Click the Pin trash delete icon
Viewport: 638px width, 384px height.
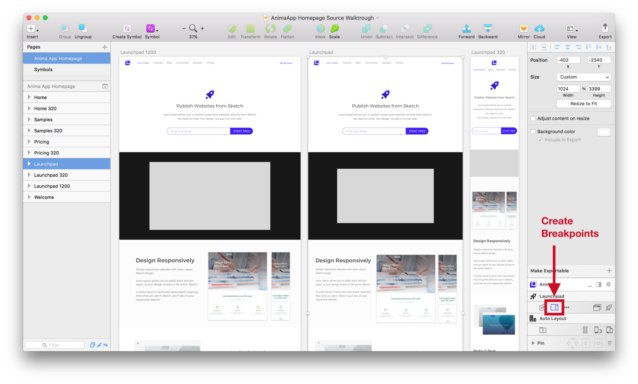pos(610,343)
